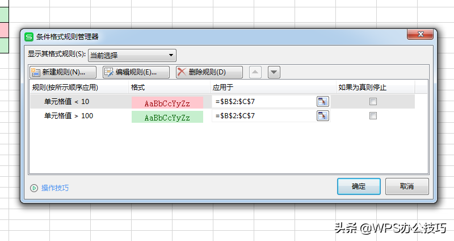Select the rule 单元格值 < 10
454x241 pixels.
pos(66,102)
